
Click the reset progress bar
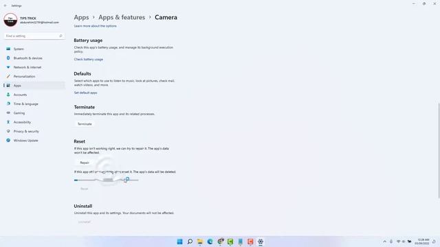pyautogui.click(x=107, y=180)
